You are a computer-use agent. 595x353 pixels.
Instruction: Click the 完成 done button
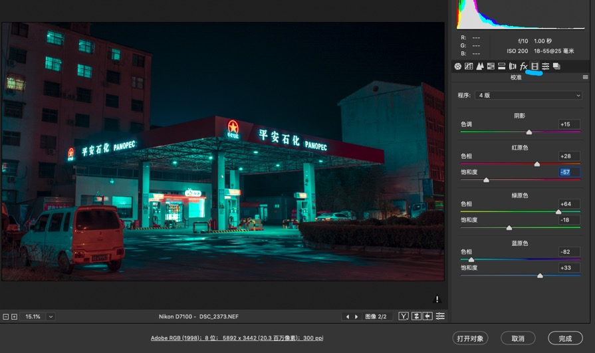[565, 338]
